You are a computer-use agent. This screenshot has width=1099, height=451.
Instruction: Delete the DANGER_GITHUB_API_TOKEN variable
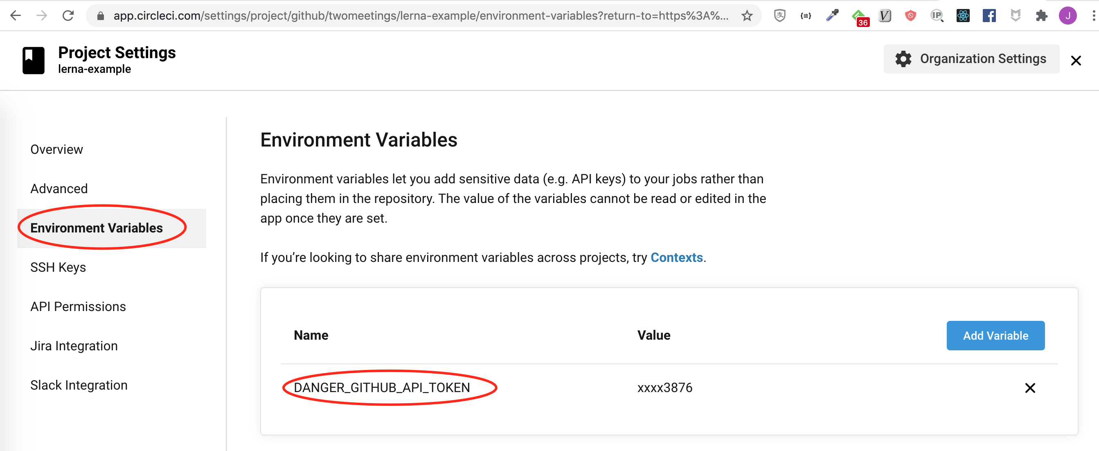[1030, 388]
